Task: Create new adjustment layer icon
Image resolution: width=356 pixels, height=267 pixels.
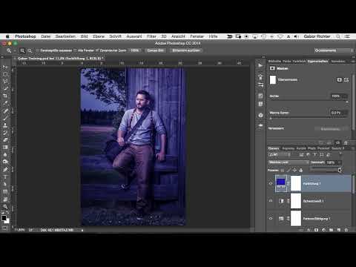Action: click(x=323, y=230)
